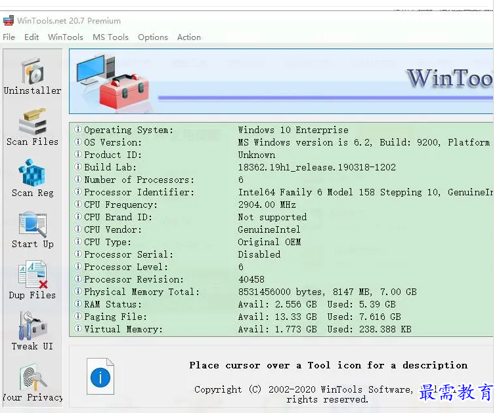This screenshot has height=413, width=499.
Task: Click the 'Operating System:' label
Action: 129,130
